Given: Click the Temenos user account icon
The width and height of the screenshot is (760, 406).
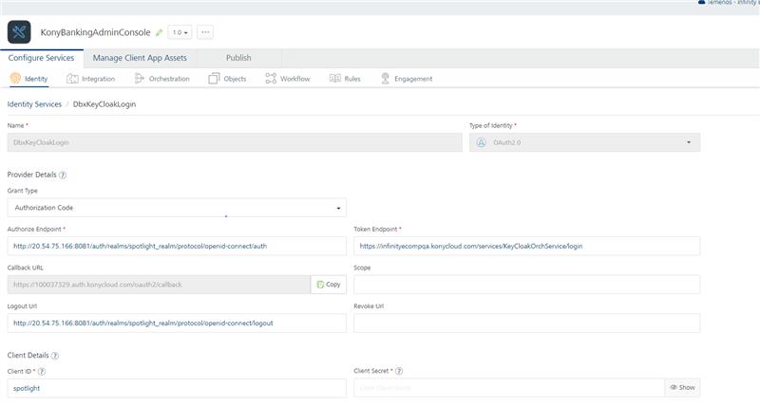Looking at the screenshot, I should 701,2.
